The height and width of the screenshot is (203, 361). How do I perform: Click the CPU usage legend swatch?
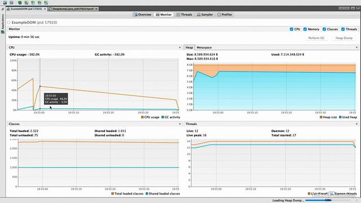(142, 117)
